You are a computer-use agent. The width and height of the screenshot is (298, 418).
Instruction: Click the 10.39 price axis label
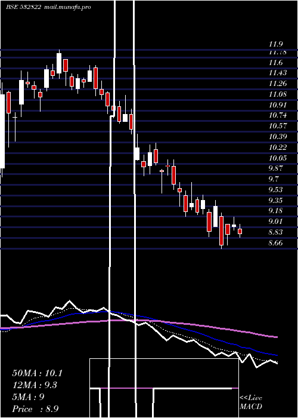click(x=278, y=137)
